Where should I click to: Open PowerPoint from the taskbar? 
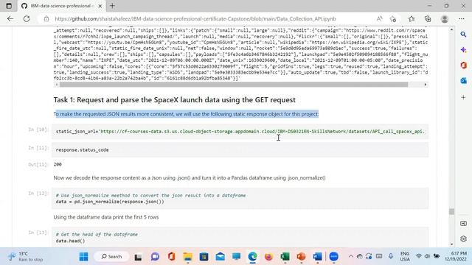(x=301, y=257)
